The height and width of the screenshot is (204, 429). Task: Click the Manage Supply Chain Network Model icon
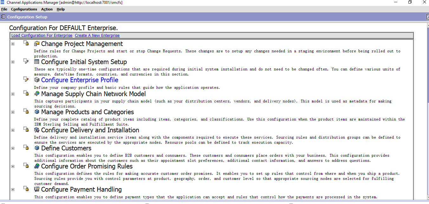click(x=37, y=94)
